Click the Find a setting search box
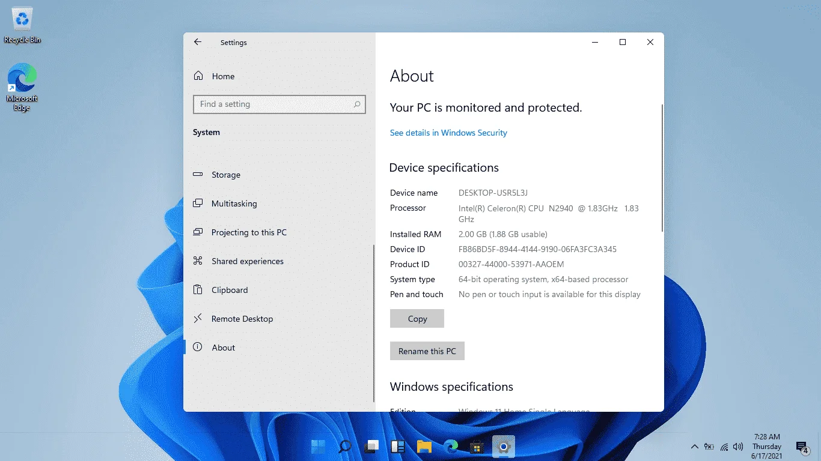 279,104
